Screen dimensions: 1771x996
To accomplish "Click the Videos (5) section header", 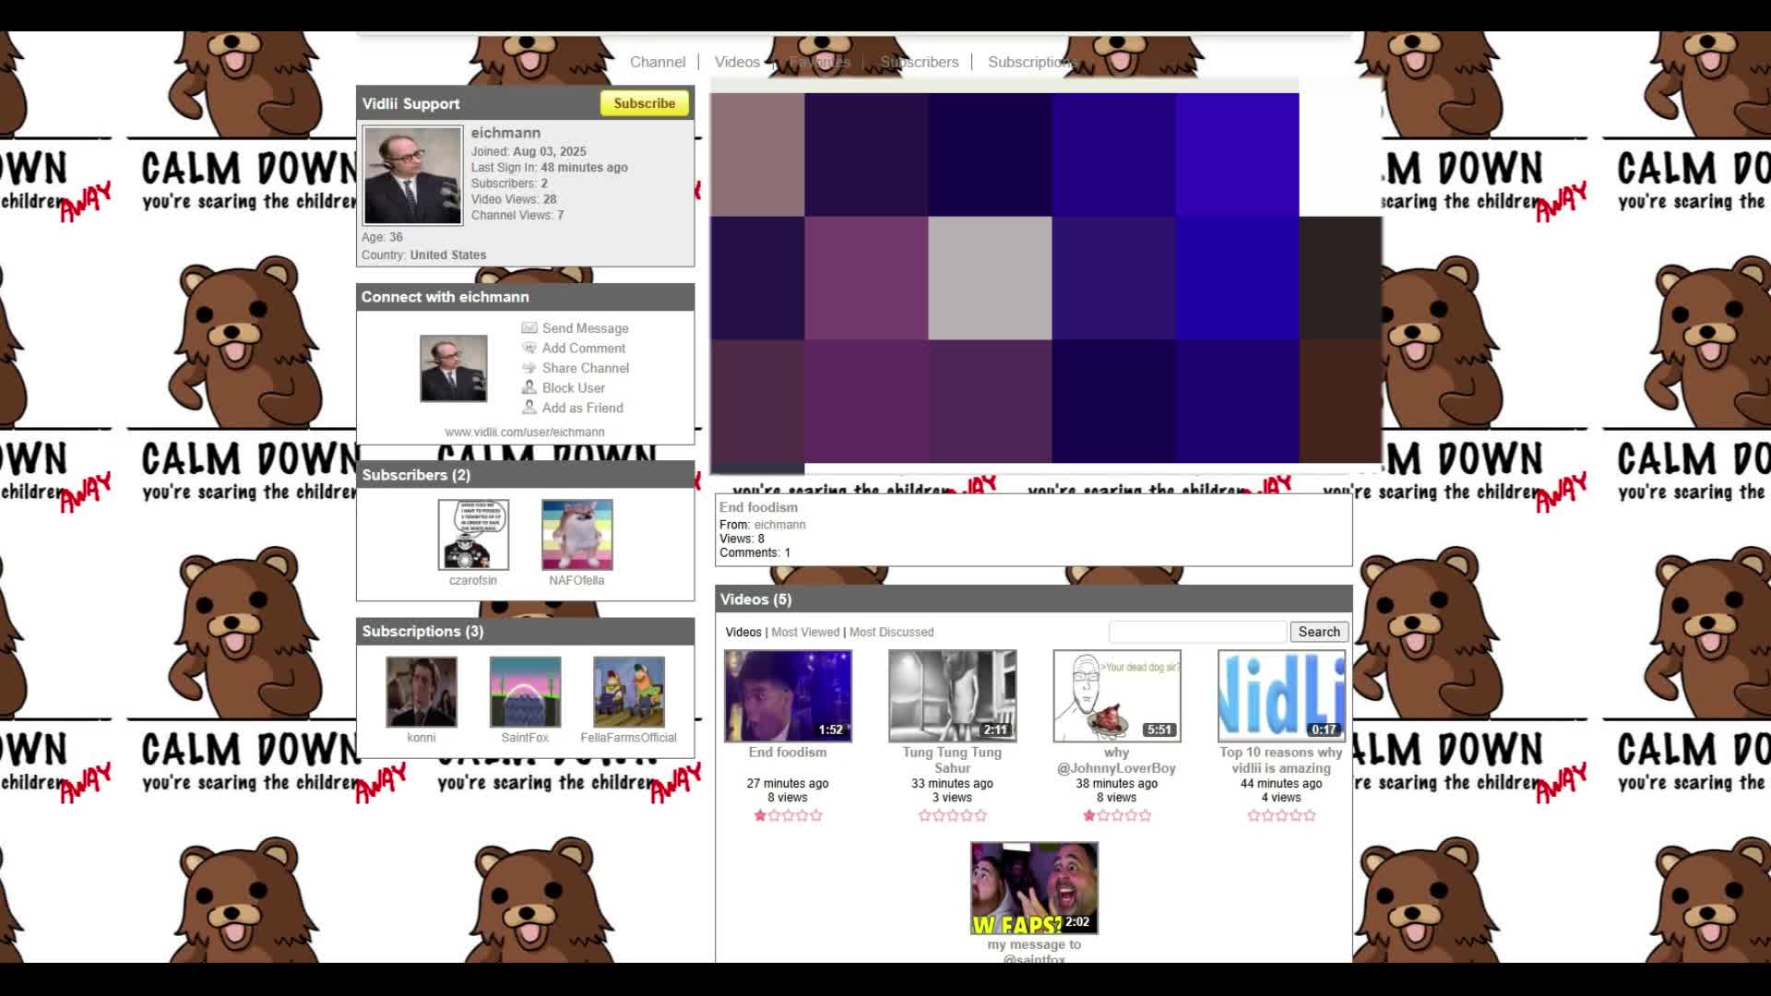I will click(x=1034, y=599).
